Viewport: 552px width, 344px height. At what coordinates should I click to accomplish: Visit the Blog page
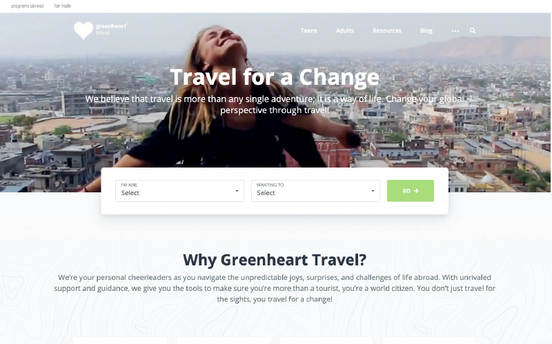coord(426,30)
